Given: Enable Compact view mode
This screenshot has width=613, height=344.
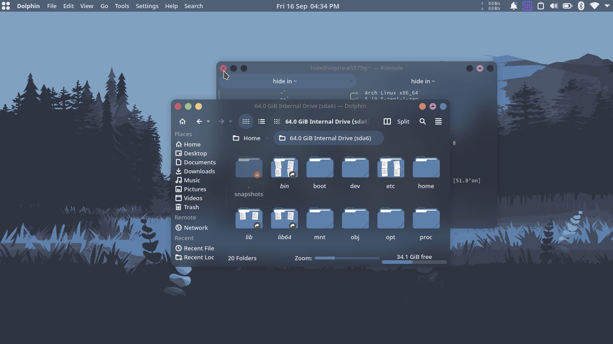Looking at the screenshot, I should tap(276, 121).
